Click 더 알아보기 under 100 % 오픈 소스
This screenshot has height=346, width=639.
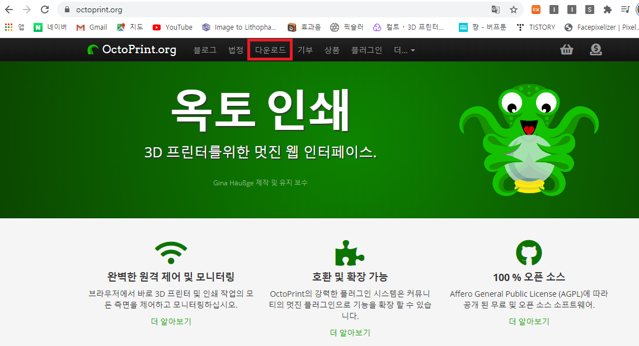529,321
